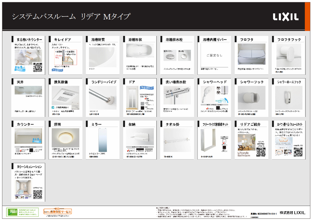Open the QR code in カラーシミュレーション card
Screen dimensions: 314x224
pos(38,195)
